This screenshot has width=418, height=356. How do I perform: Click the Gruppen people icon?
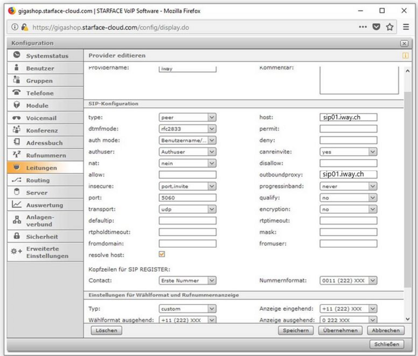17,80
